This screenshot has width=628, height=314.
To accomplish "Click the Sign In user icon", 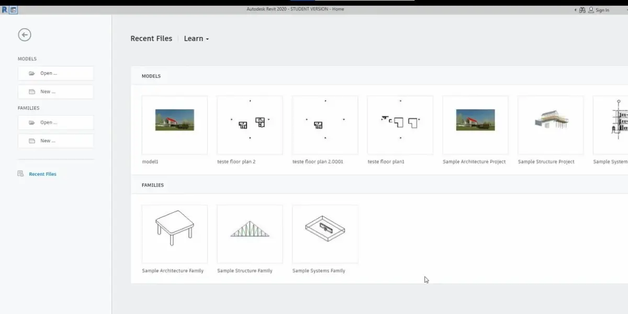I will pyautogui.click(x=591, y=10).
